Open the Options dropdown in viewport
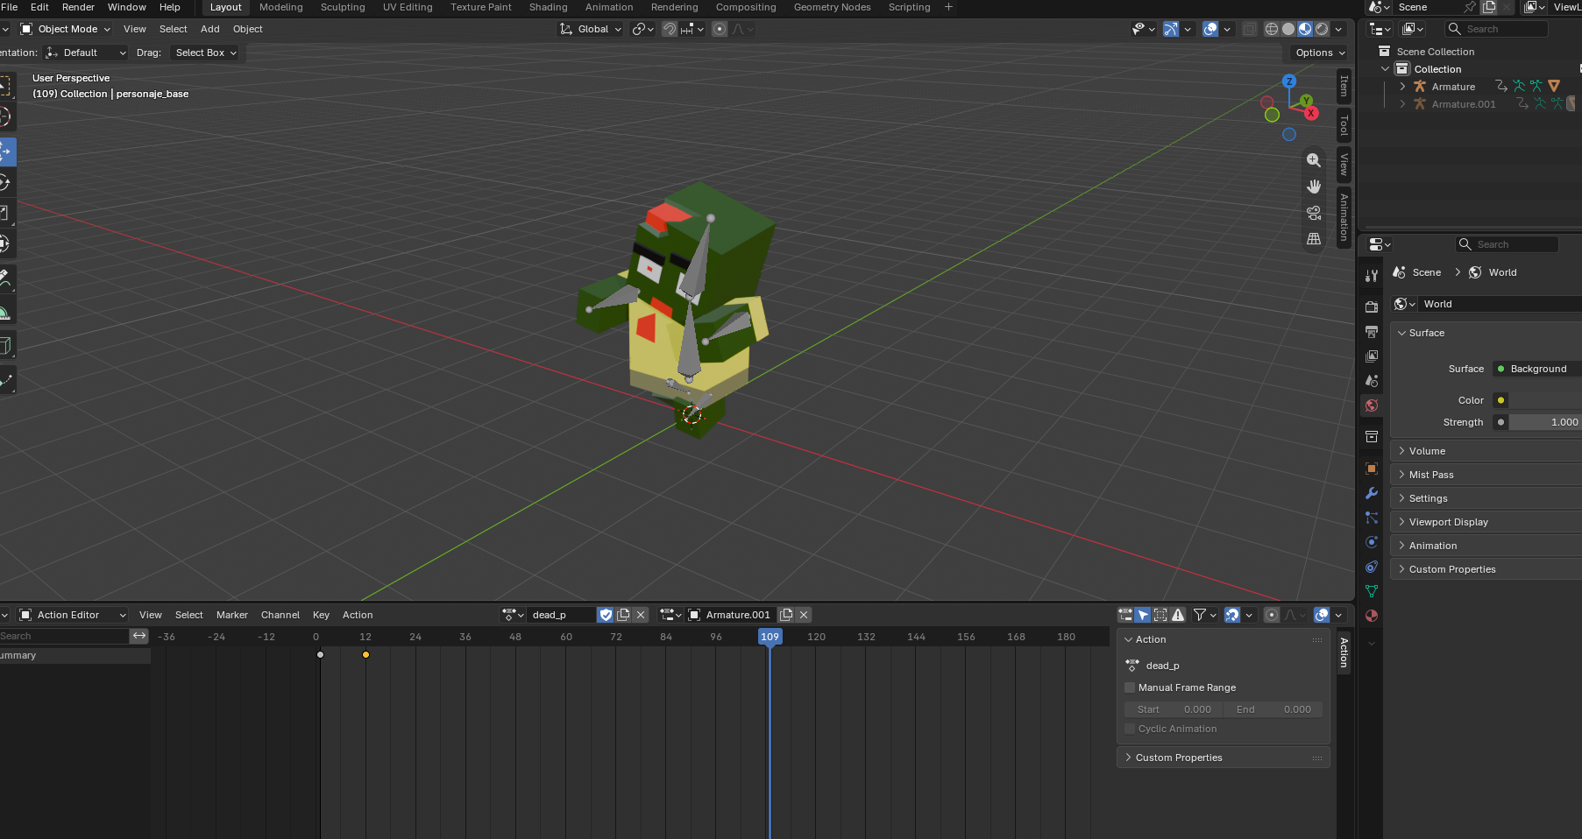Image resolution: width=1582 pixels, height=839 pixels. point(1320,53)
